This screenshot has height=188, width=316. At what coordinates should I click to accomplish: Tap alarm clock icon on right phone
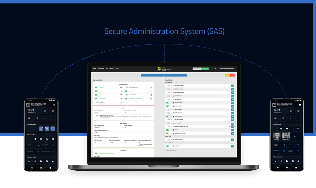click(x=291, y=111)
